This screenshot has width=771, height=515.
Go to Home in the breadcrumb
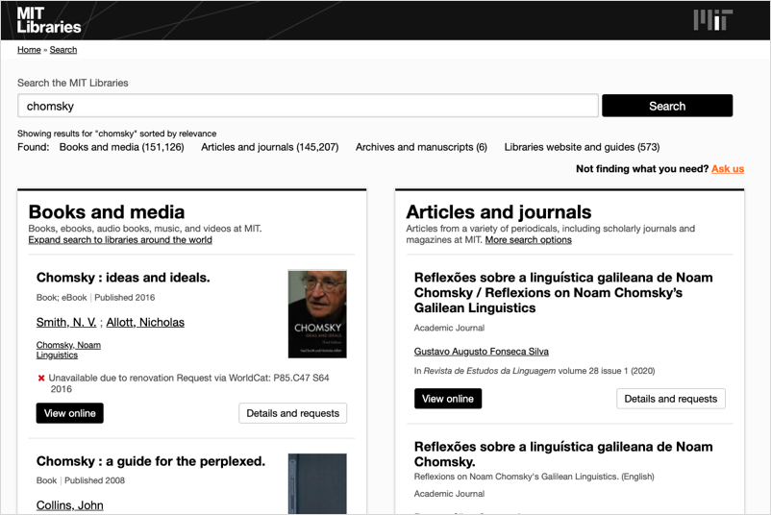click(29, 50)
